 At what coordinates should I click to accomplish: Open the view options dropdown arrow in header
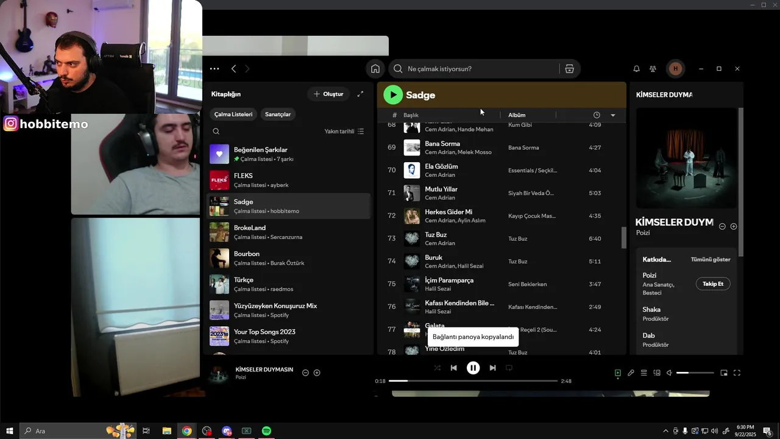tap(613, 115)
